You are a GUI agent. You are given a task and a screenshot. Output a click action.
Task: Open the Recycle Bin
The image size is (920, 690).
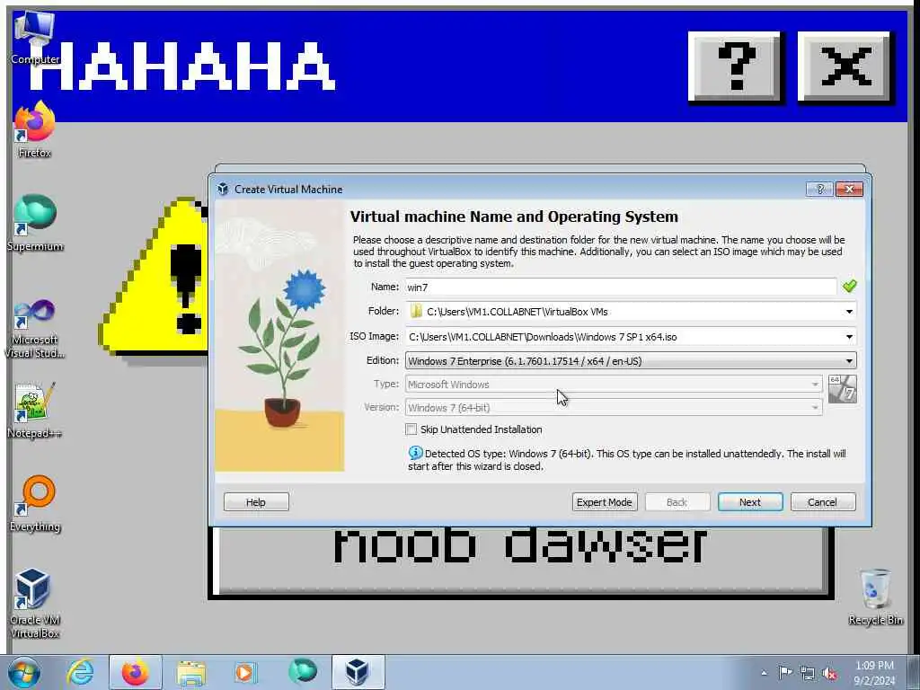875,597
